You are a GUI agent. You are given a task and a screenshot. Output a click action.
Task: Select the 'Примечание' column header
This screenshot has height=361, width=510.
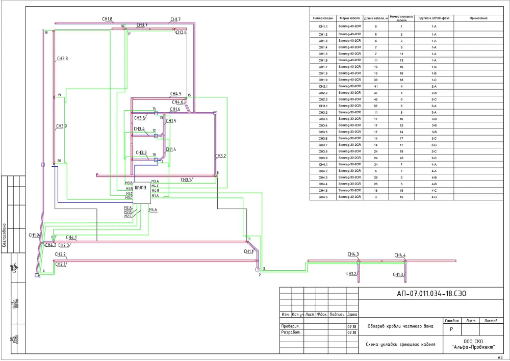click(478, 18)
